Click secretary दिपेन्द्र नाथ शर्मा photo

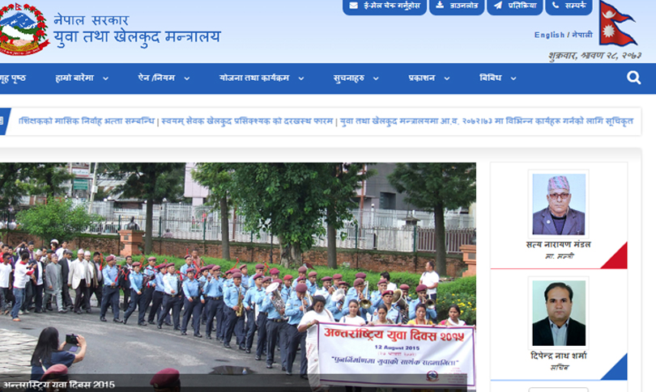(x=559, y=313)
